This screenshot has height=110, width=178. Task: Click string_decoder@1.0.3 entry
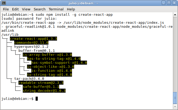(44, 91)
